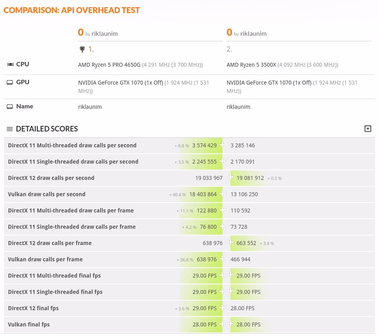Viewport: 379px width, 336px height.
Task: Collapse the Detailed Scores section
Action: [367, 129]
